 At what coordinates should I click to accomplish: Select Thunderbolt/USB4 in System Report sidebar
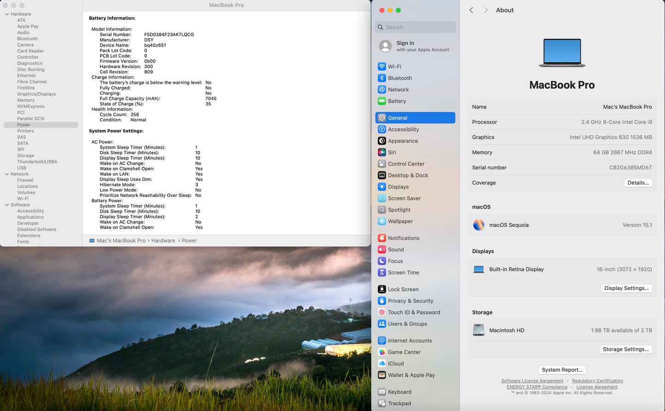pos(37,162)
